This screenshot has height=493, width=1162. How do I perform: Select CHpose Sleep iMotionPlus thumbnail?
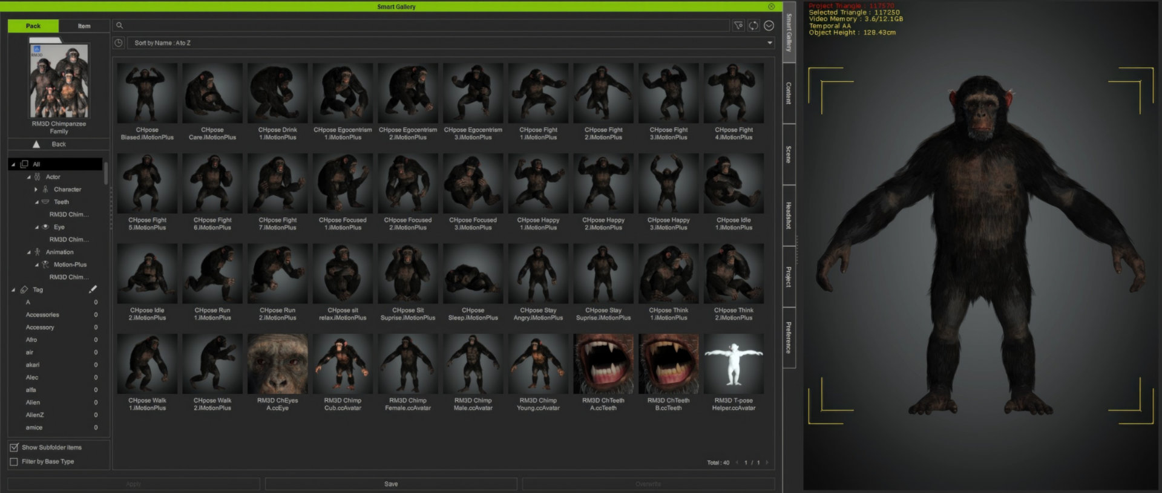click(473, 273)
